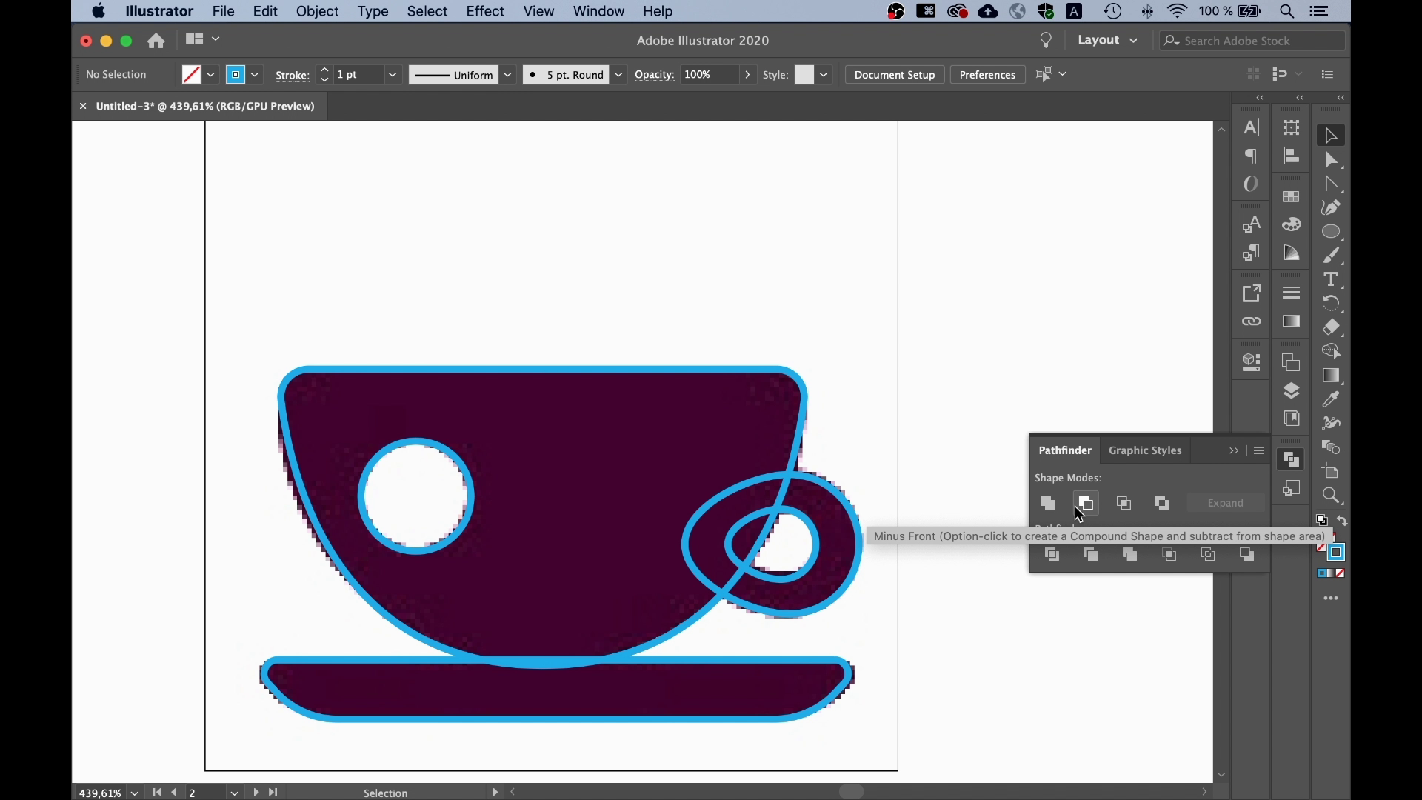The height and width of the screenshot is (800, 1422).
Task: Set paint to None in toolbar
Action: 1341,573
